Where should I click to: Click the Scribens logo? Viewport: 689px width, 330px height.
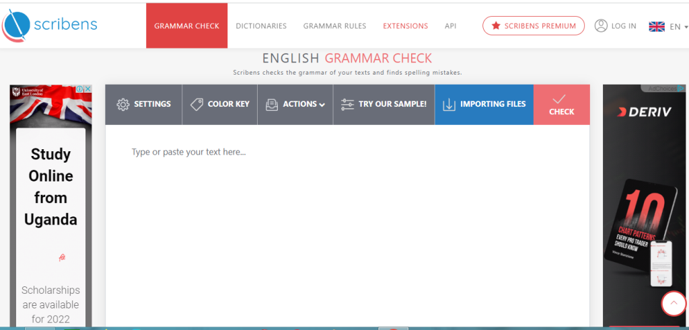[49, 25]
